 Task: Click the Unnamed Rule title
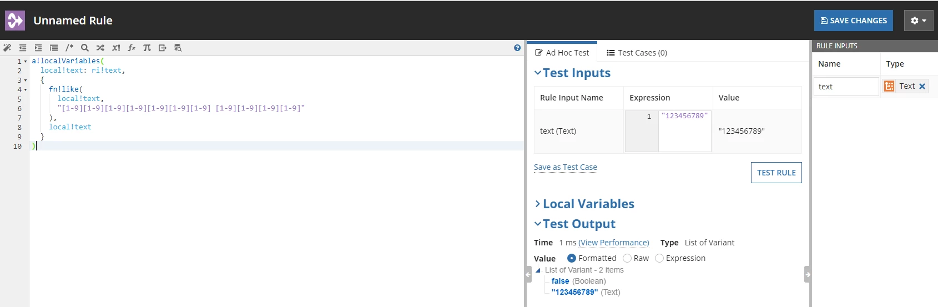73,21
